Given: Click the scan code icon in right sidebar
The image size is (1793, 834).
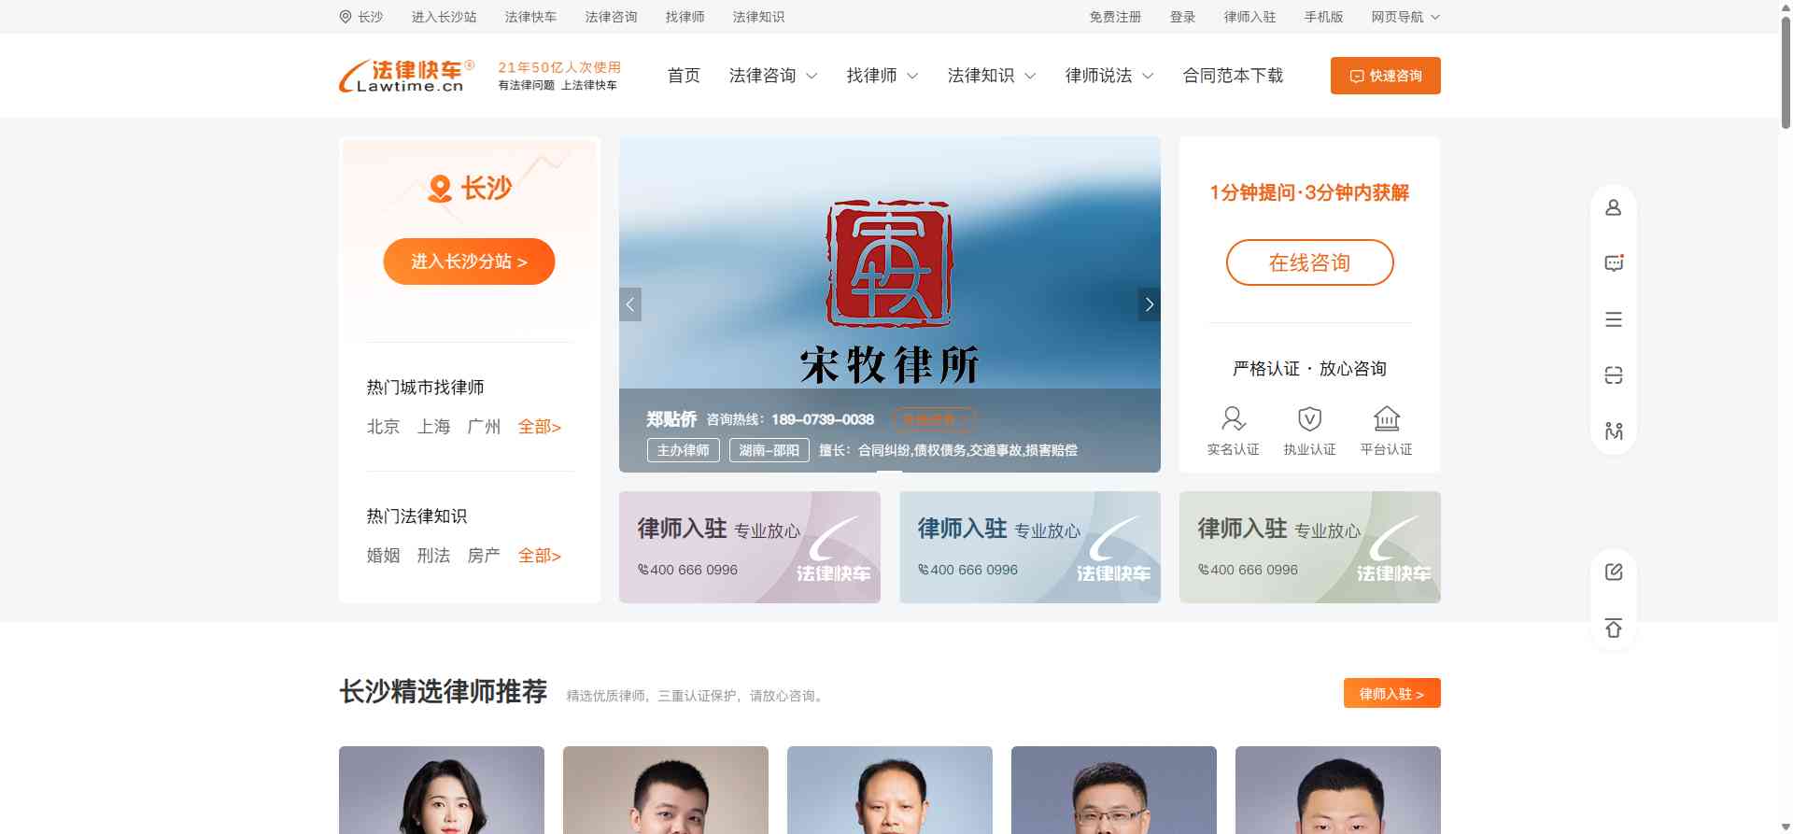Looking at the screenshot, I should (x=1613, y=375).
